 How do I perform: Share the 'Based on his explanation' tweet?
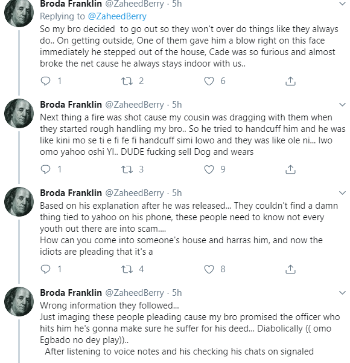click(x=290, y=269)
